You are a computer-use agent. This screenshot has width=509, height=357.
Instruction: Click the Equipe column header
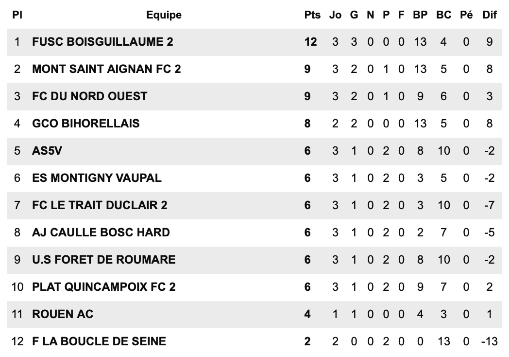pyautogui.click(x=164, y=15)
